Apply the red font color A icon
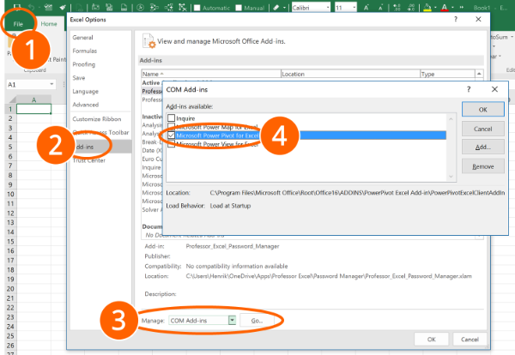This screenshot has width=515, height=355. coord(445,7)
